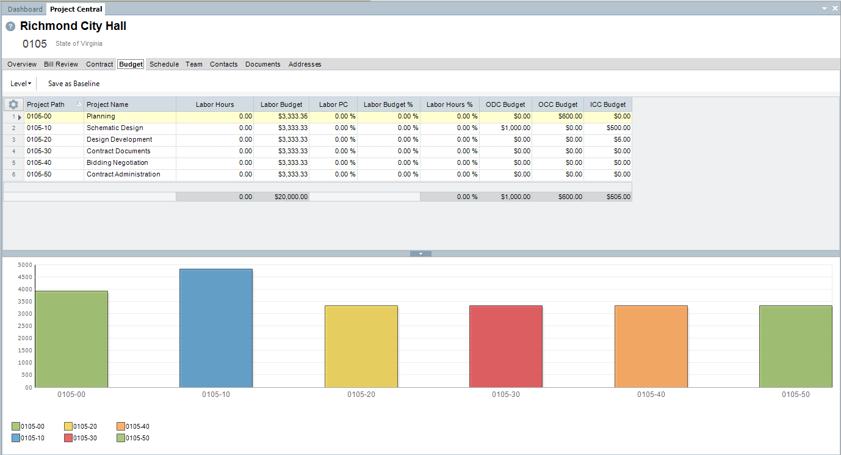Viewport: 841px width, 455px height.
Task: Click the row 1 indicator arrow
Action: coord(20,117)
